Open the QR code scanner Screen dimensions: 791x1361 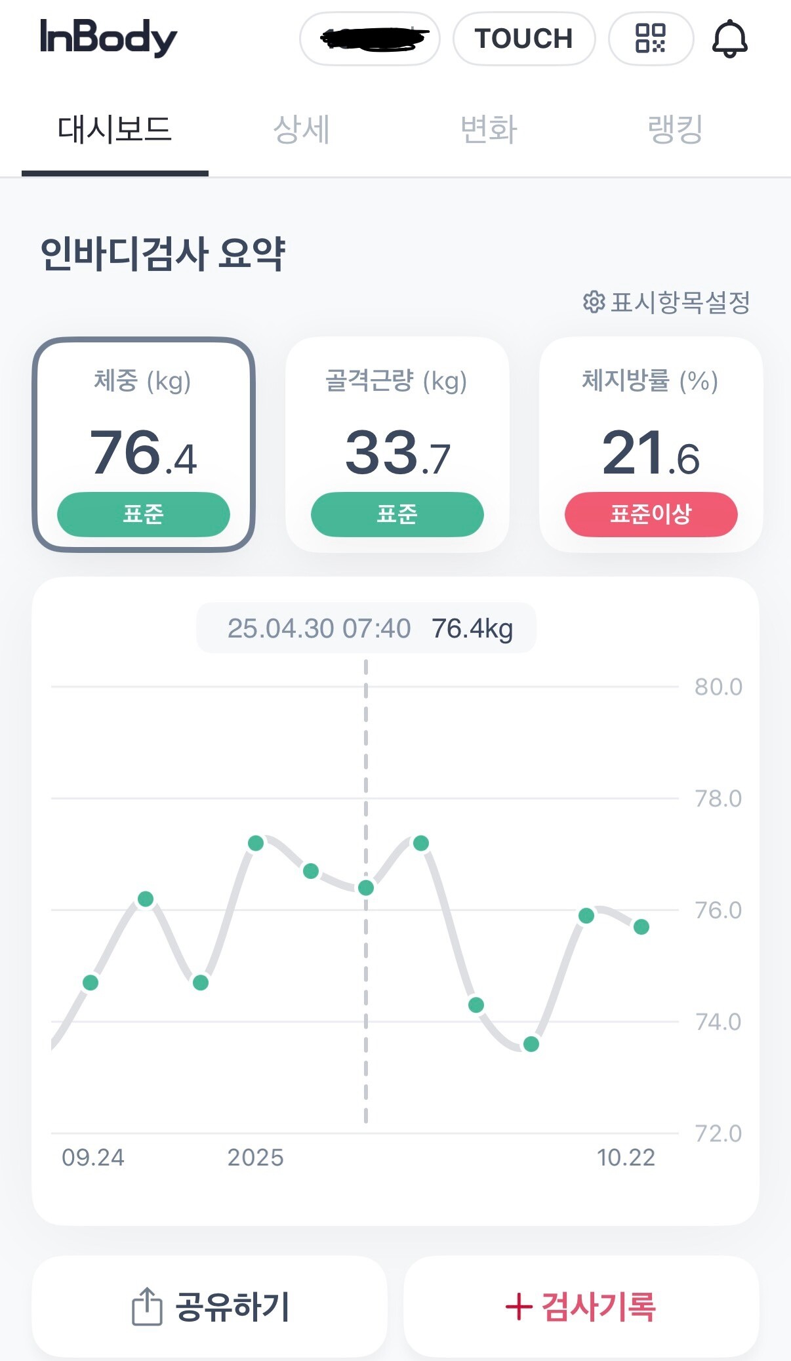click(x=651, y=39)
